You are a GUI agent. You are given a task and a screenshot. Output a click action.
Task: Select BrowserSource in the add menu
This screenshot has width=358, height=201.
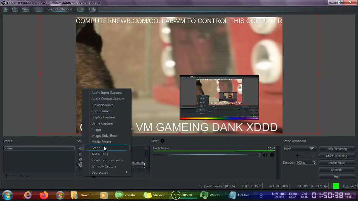106,105
